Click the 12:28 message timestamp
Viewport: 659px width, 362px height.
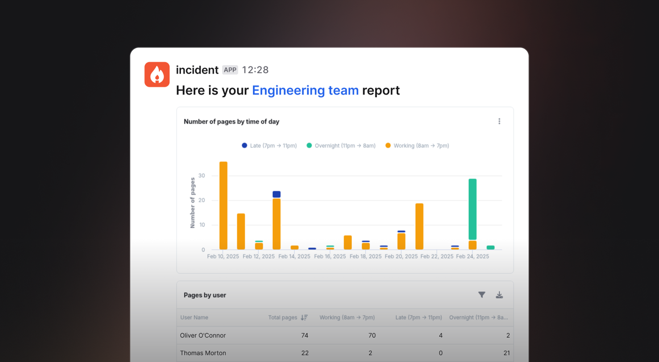click(255, 70)
